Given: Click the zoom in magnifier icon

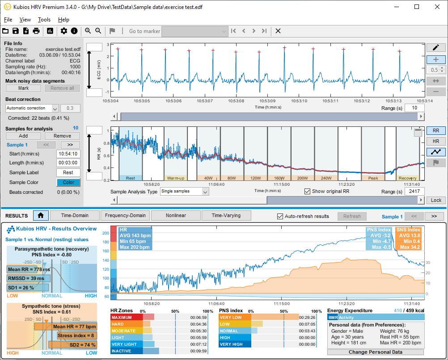Looking at the screenshot, I should click(x=88, y=31).
